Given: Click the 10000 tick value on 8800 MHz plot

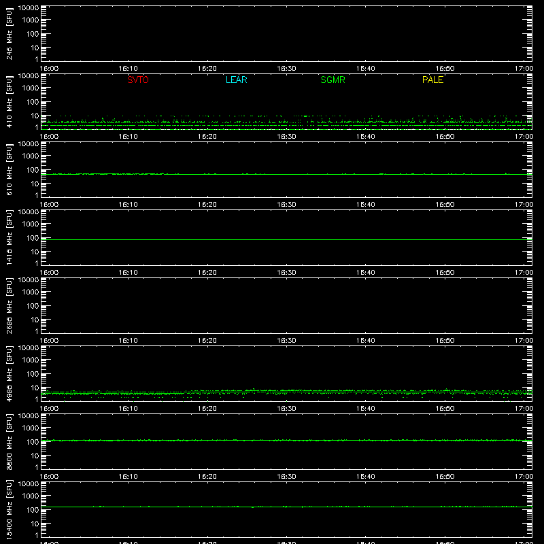Looking at the screenshot, I should [29, 416].
